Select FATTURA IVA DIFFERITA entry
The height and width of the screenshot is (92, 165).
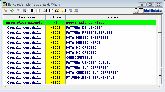111,68
